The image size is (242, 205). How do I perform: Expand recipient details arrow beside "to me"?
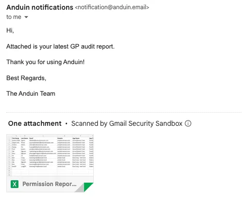point(26,17)
